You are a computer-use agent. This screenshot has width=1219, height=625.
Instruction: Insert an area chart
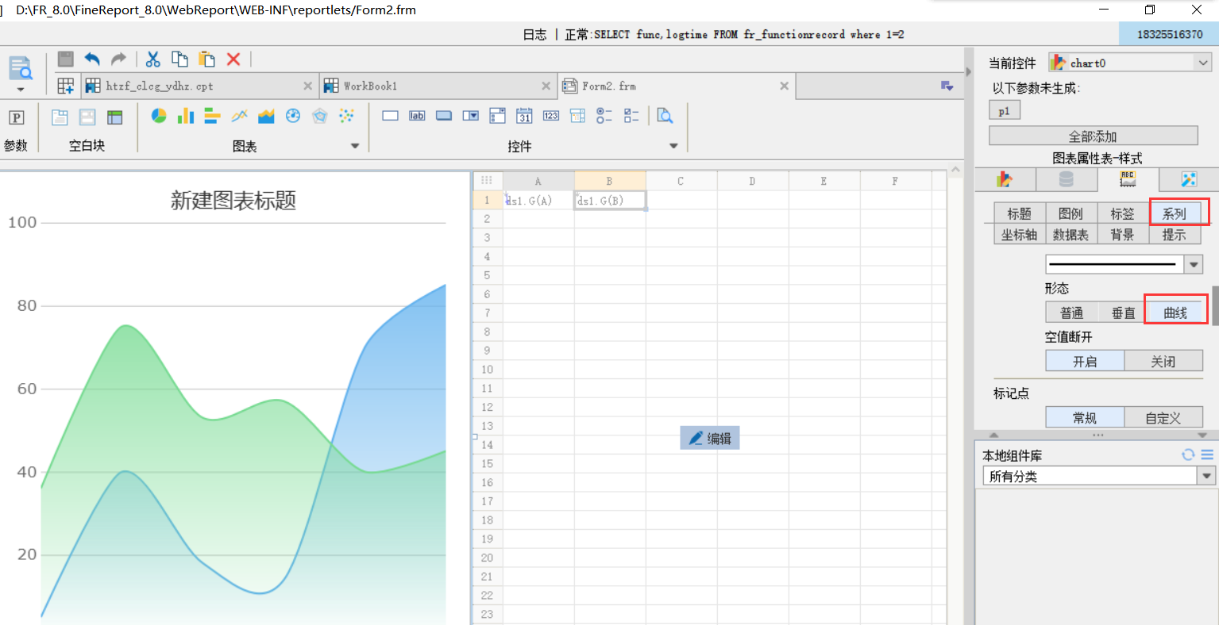tap(266, 116)
